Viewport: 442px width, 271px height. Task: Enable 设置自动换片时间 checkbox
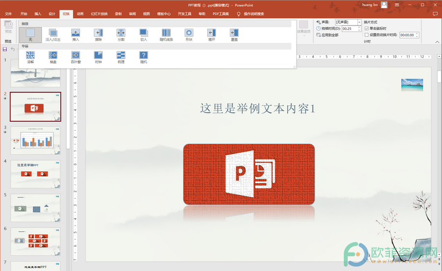point(366,35)
